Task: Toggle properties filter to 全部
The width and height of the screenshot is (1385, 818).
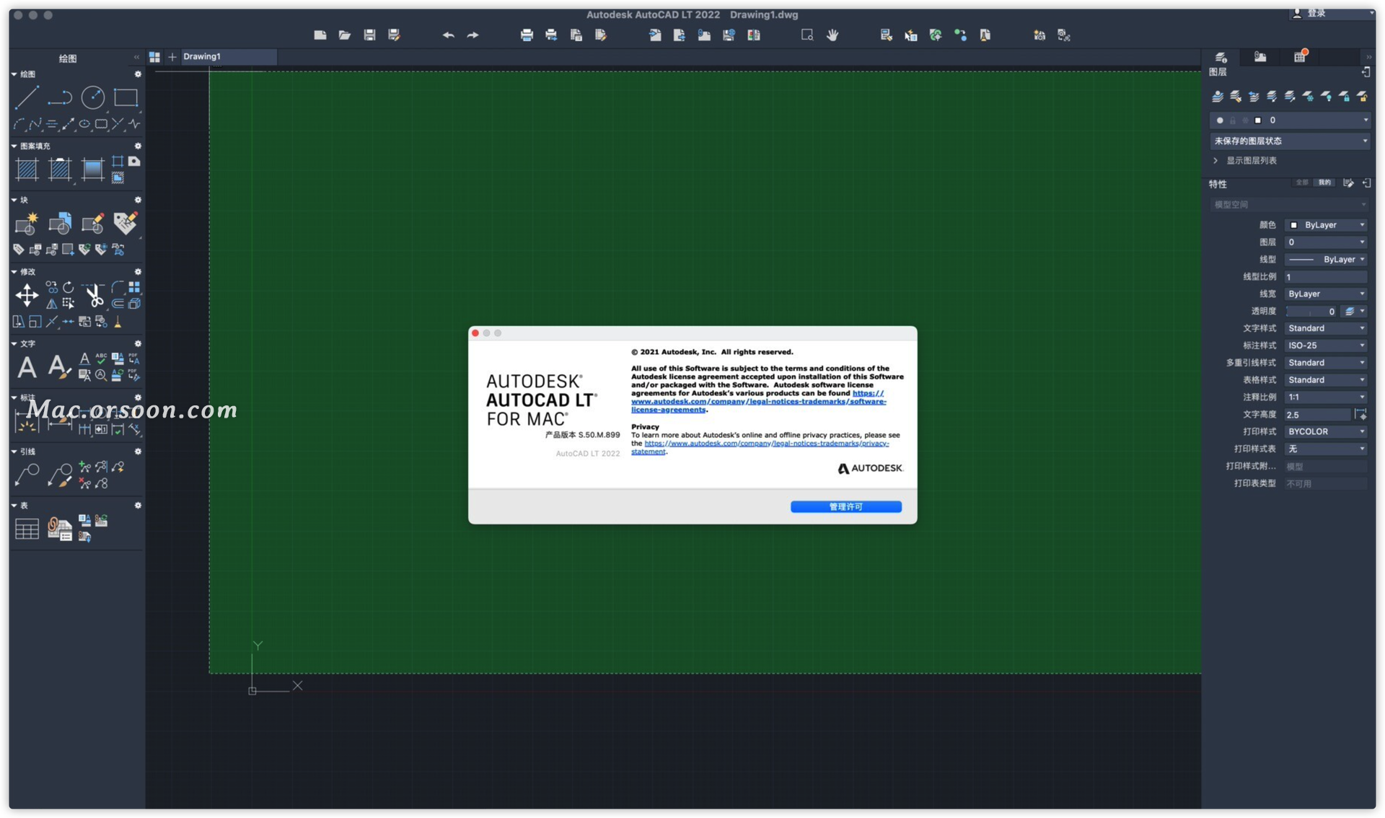Action: [1302, 182]
